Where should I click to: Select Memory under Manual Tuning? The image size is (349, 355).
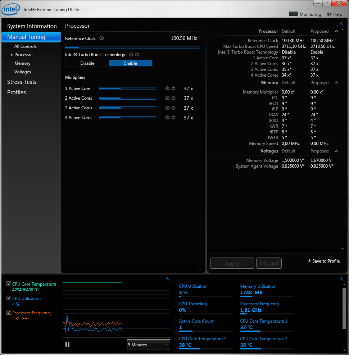[x=22, y=63]
